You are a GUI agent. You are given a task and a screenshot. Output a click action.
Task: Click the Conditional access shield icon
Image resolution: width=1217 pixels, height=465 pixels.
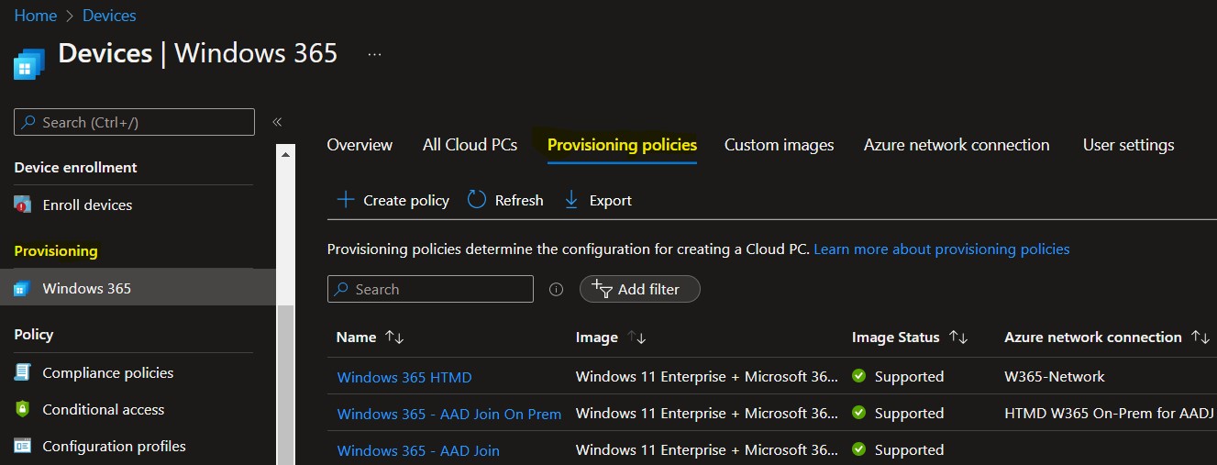(22, 409)
